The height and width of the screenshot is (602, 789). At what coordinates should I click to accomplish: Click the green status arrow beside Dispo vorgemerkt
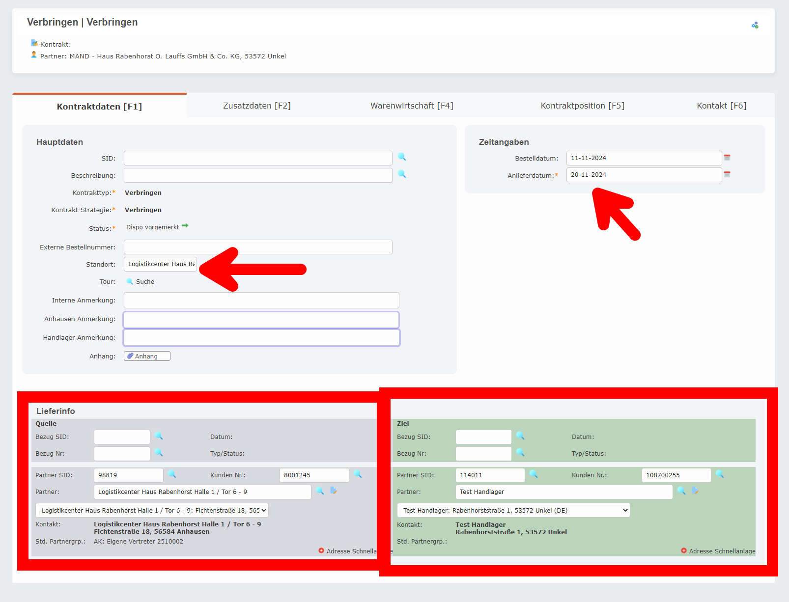pos(185,225)
